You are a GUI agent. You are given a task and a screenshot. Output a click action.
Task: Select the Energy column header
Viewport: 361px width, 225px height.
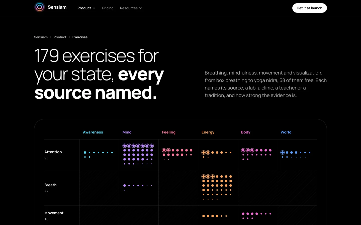coord(208,132)
